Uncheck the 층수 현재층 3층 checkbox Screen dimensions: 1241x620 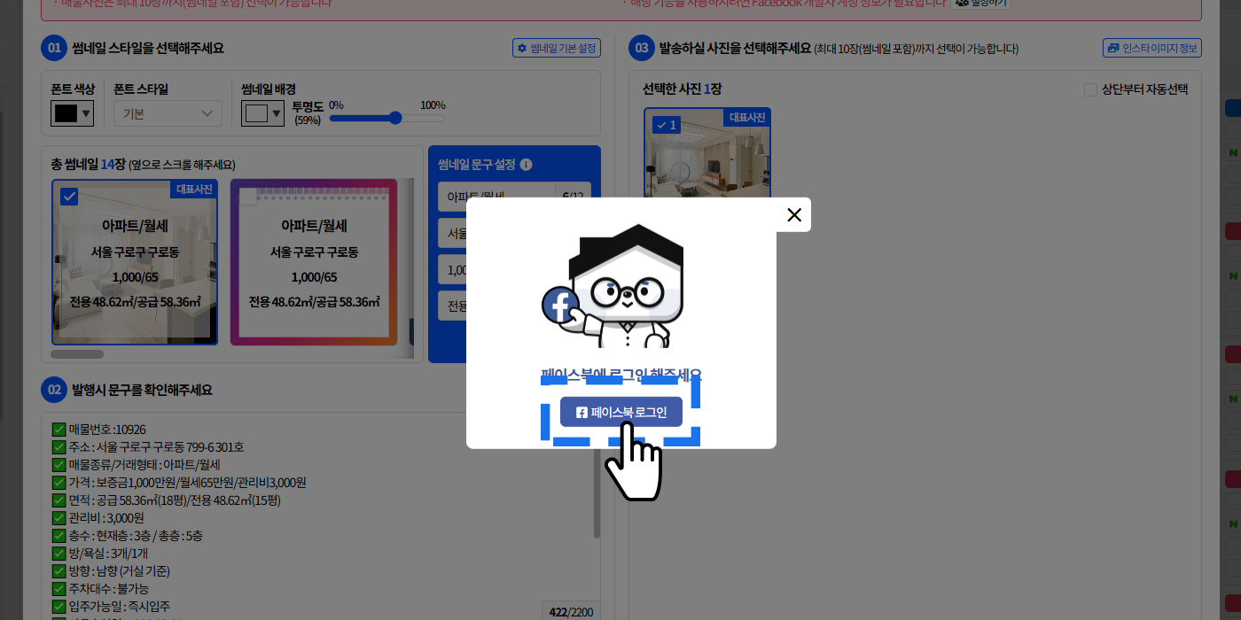(59, 536)
